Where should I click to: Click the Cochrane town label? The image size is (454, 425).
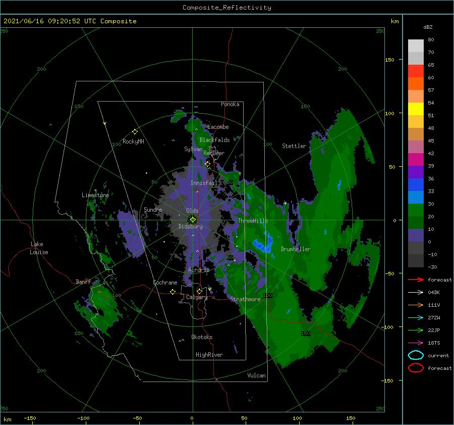click(x=165, y=282)
